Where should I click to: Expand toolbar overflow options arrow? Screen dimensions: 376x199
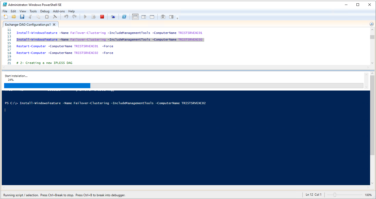coord(177,18)
